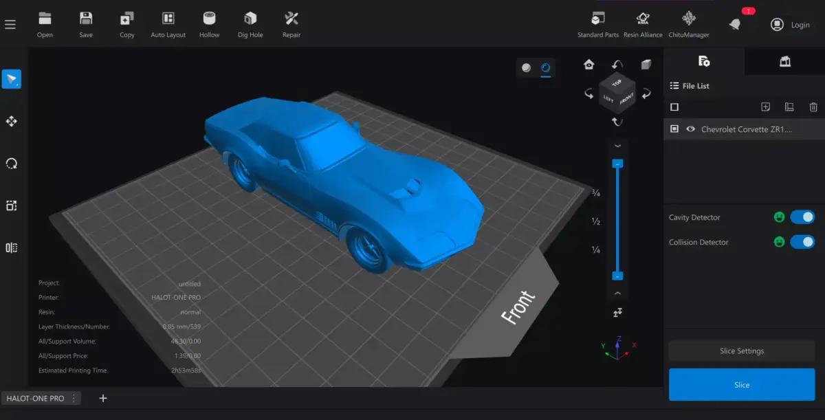The width and height of the screenshot is (825, 420).
Task: Open the hamburger main menu
Action: tap(10, 25)
